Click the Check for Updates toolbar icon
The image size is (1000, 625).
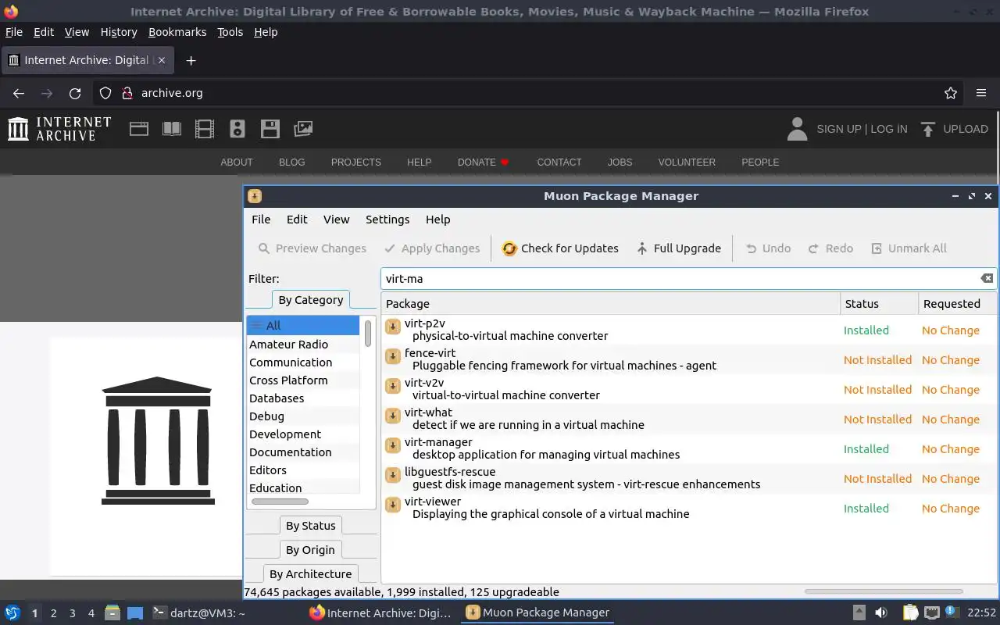tap(509, 248)
